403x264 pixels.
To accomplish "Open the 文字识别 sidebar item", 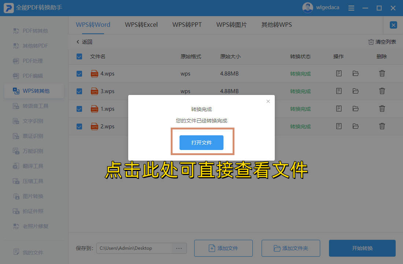I will (28, 121).
